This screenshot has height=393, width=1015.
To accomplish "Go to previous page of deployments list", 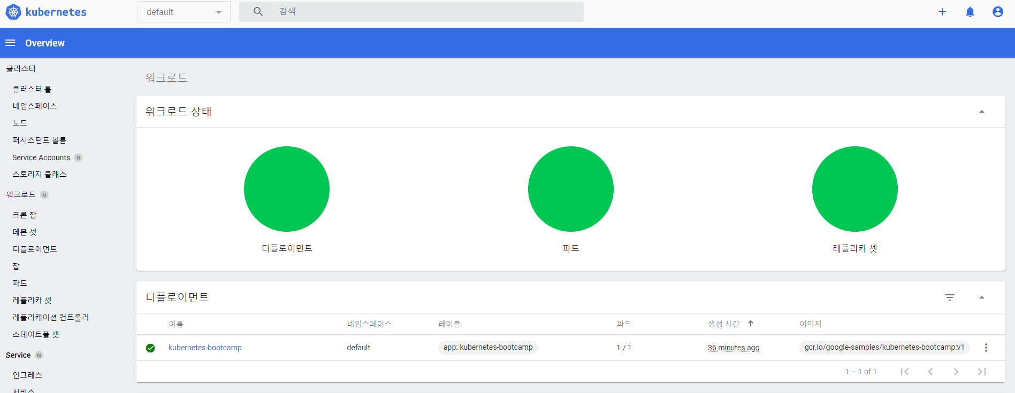I will pos(930,372).
